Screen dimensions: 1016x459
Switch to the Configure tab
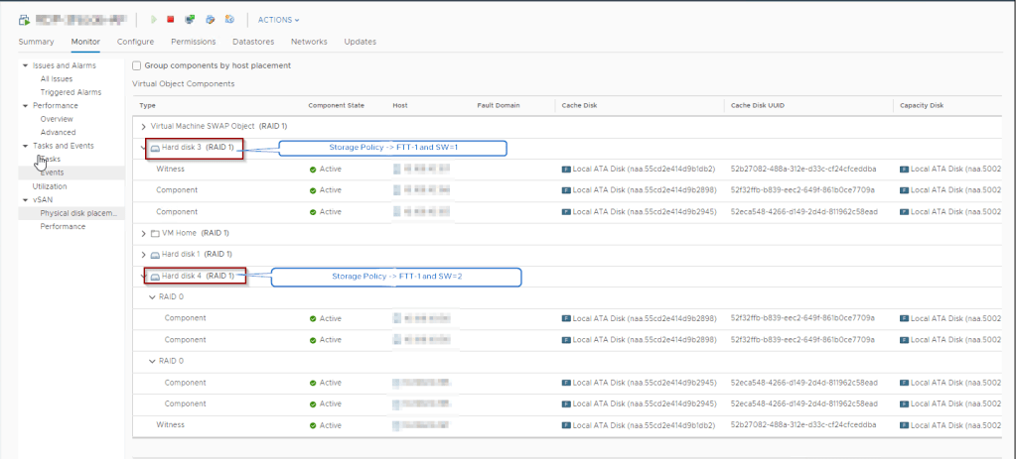(135, 42)
